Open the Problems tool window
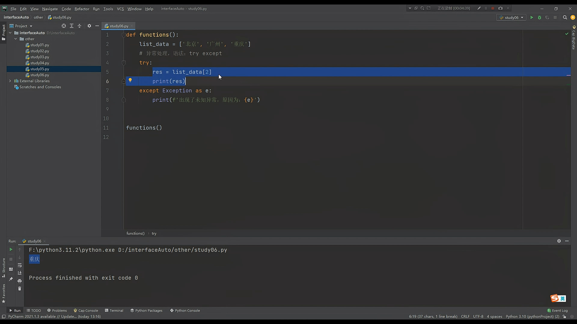The height and width of the screenshot is (324, 577). (x=57, y=310)
